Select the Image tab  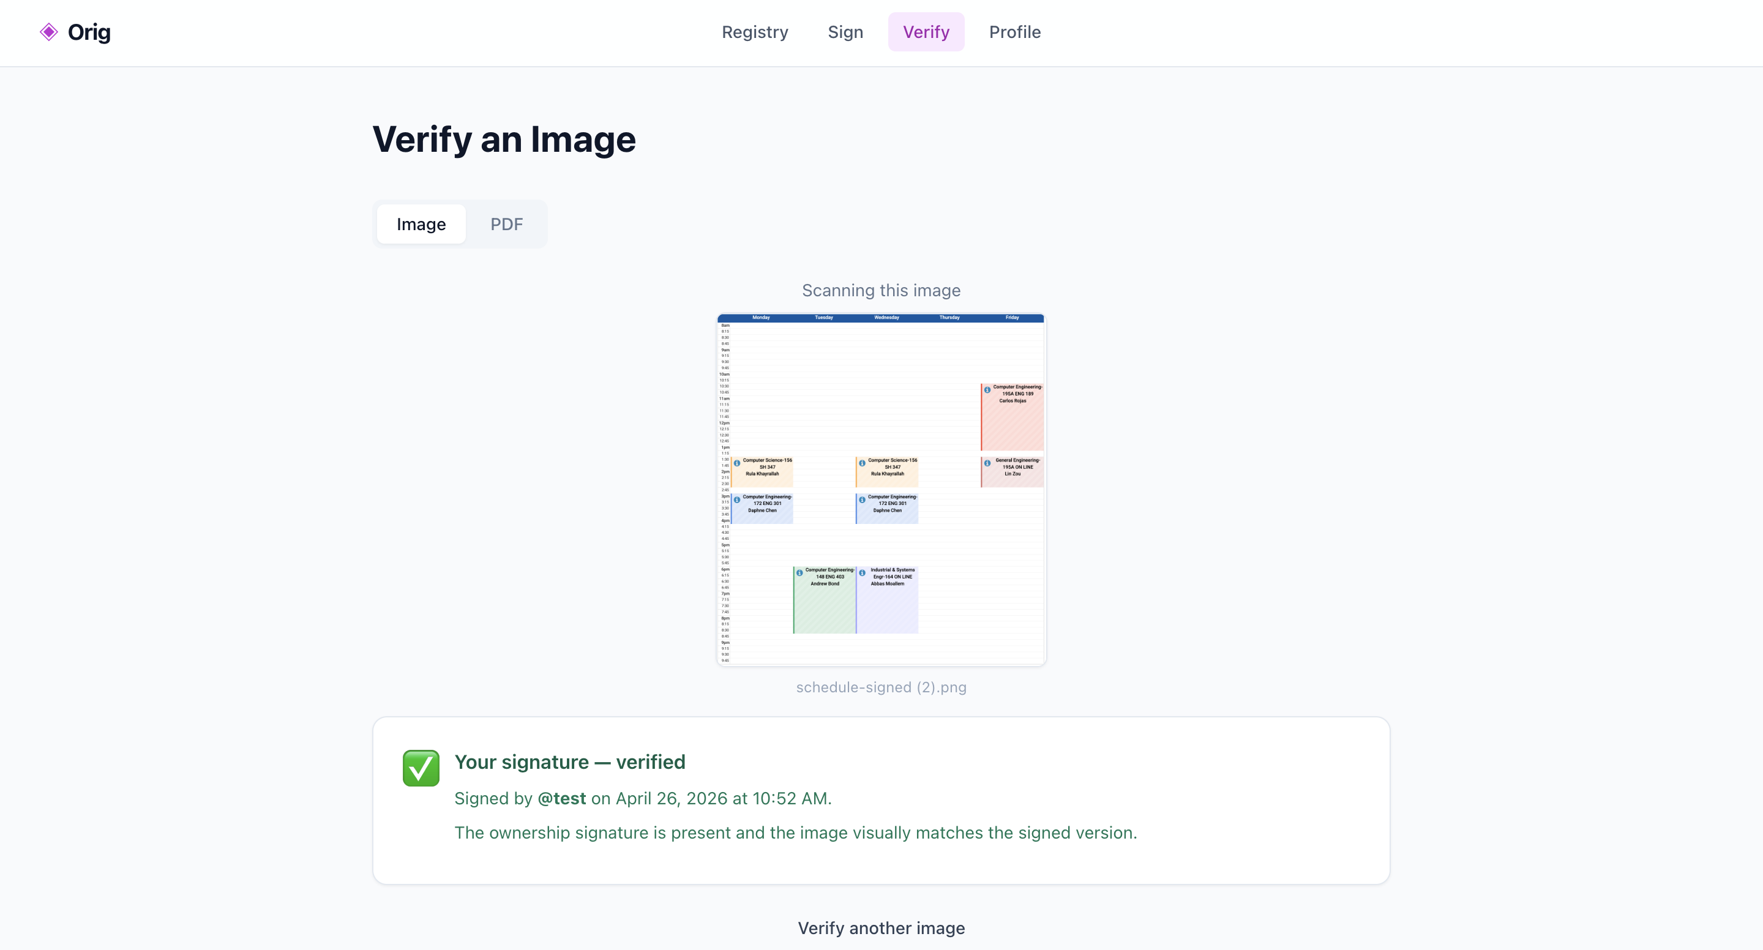point(421,224)
